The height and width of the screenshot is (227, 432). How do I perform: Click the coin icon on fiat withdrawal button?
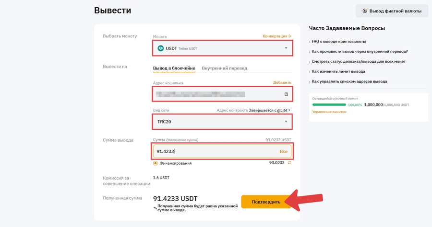365,11
